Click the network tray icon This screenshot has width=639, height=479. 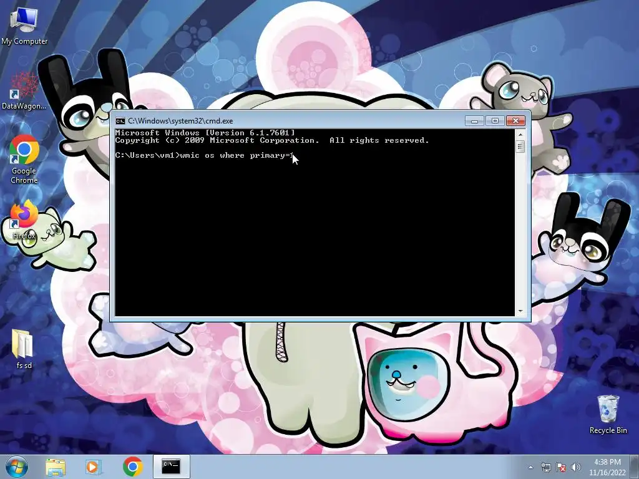click(x=545, y=467)
